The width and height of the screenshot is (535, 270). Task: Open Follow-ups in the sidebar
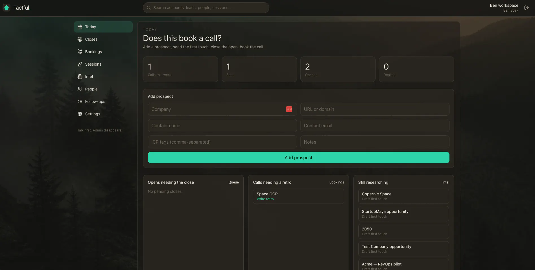tap(103, 101)
